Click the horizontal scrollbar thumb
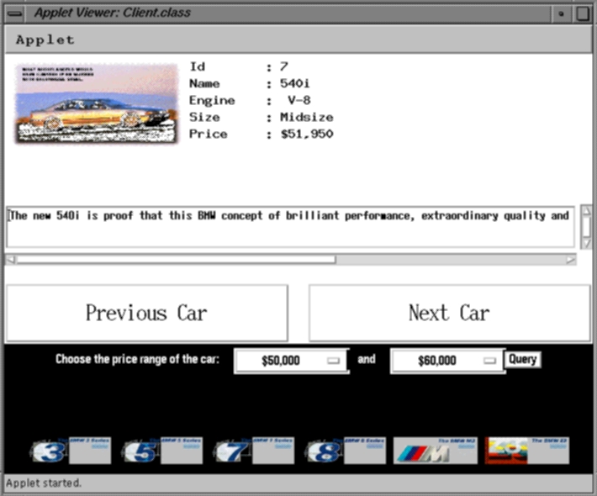 177,260
